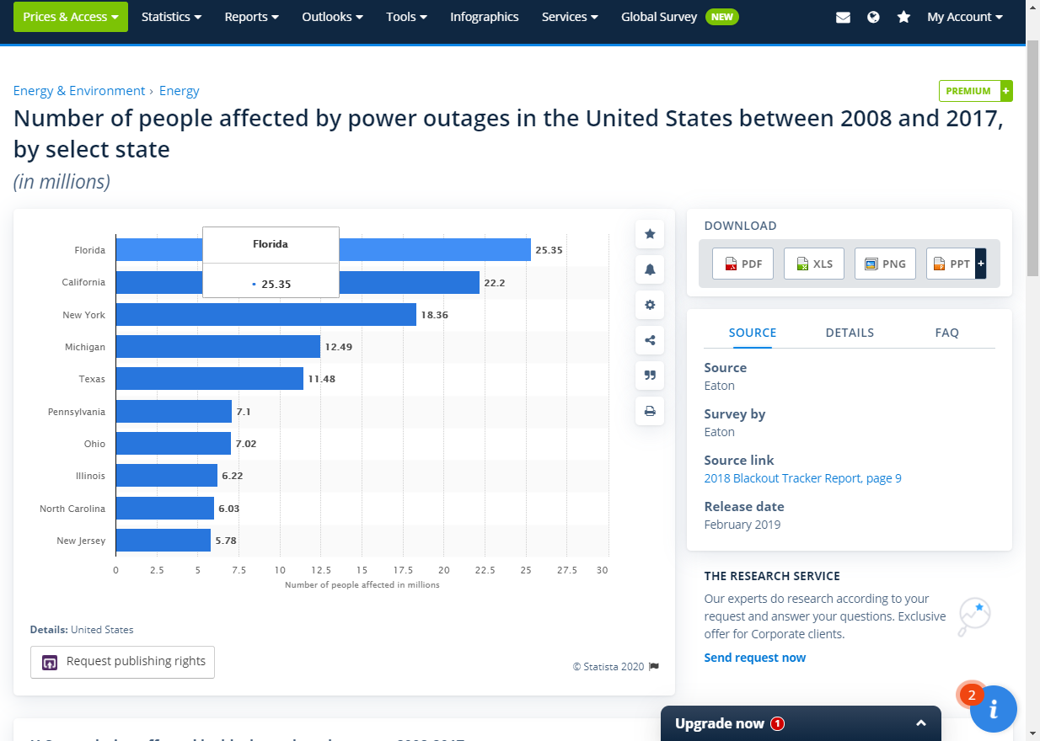The image size is (1040, 741).
Task: Set an alert with the bell icon
Action: 649,269
